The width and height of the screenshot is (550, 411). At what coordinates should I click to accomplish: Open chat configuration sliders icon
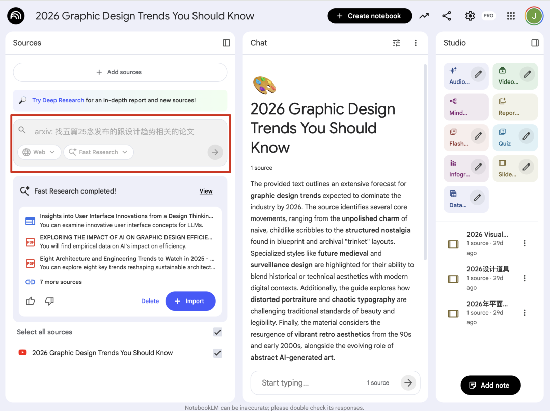396,43
